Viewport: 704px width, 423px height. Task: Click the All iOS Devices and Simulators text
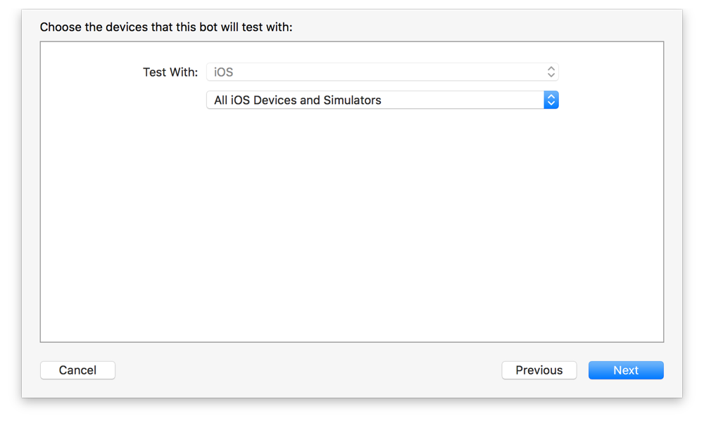click(296, 100)
